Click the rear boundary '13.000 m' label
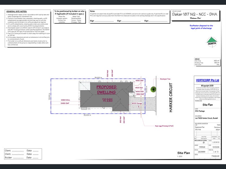Screen dimensions: 226x169 pyautogui.click(x=49, y=97)
